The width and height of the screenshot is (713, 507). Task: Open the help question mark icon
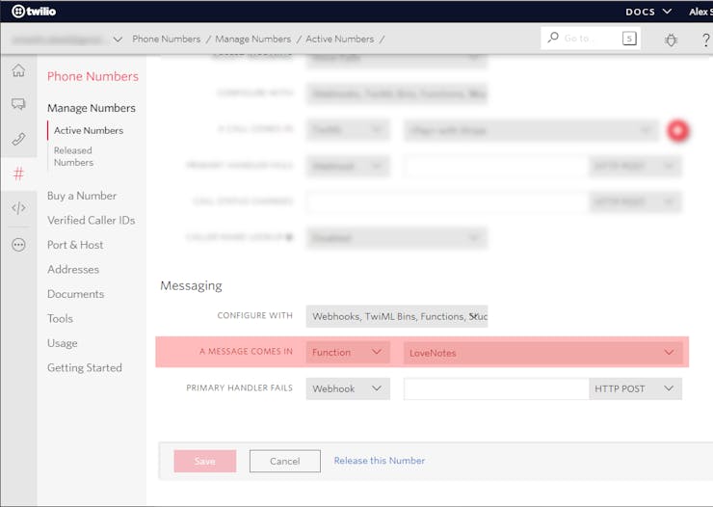click(x=705, y=40)
